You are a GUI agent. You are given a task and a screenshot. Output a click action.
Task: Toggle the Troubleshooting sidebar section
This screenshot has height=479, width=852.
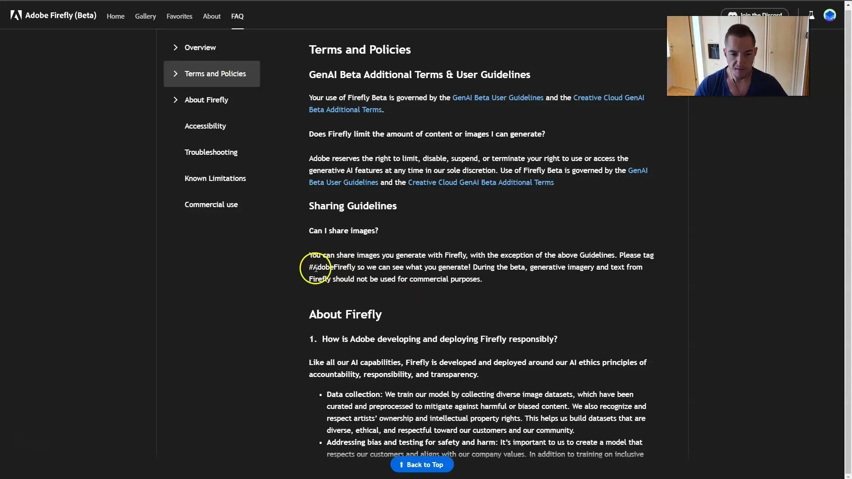211,152
